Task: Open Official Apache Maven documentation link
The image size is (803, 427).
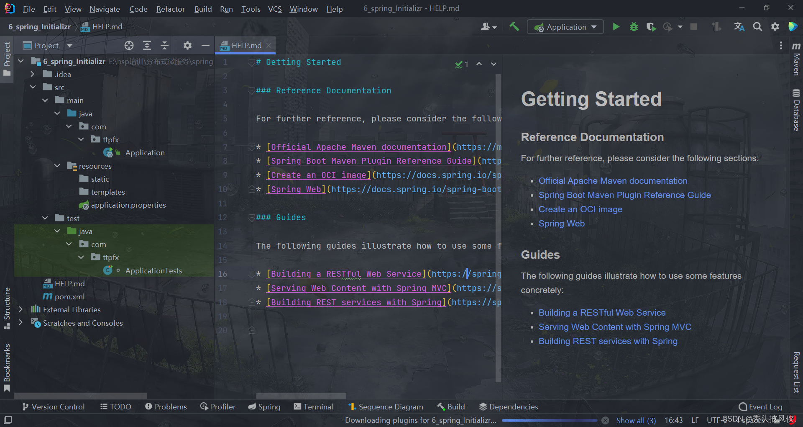Action: pos(613,181)
